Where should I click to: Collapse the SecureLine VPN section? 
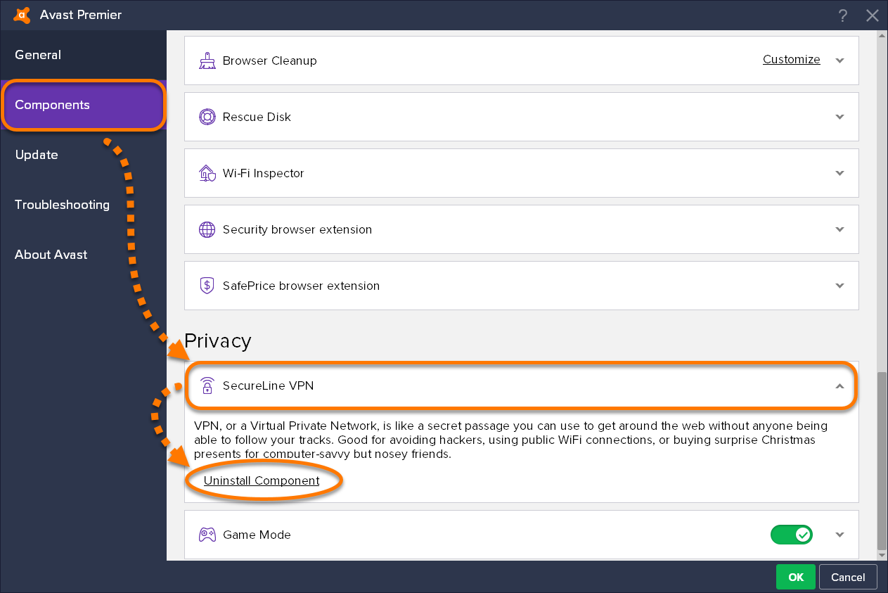point(839,385)
